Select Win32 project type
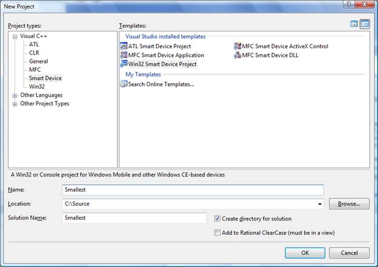Image resolution: width=378 pixels, height=267 pixels. click(x=37, y=86)
